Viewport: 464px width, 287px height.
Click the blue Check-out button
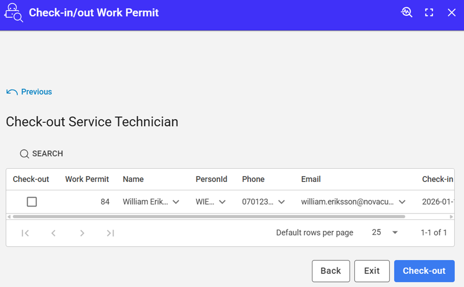point(424,271)
